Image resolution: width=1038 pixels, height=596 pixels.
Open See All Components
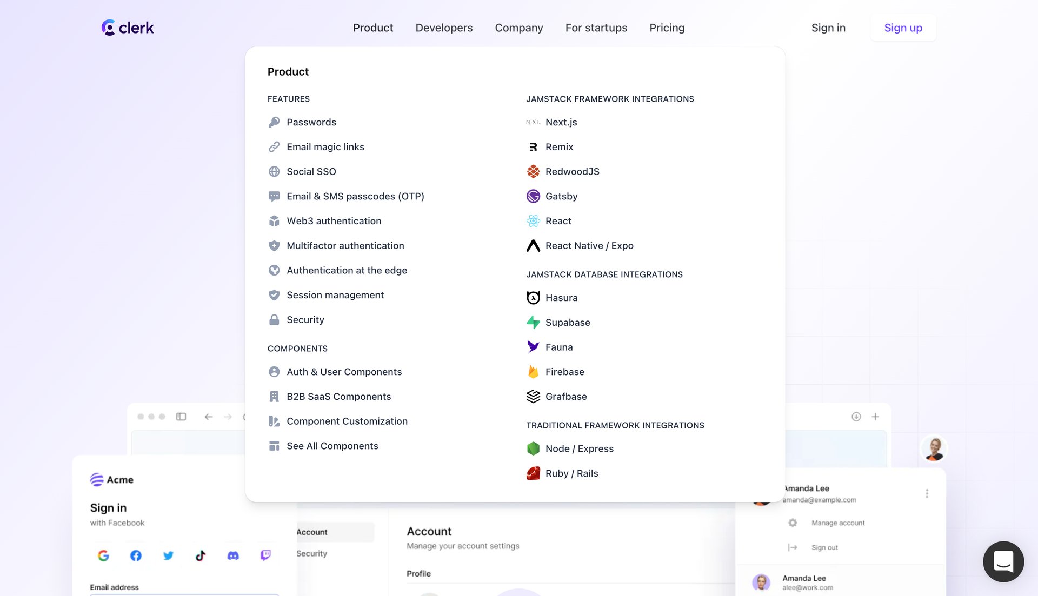point(332,446)
